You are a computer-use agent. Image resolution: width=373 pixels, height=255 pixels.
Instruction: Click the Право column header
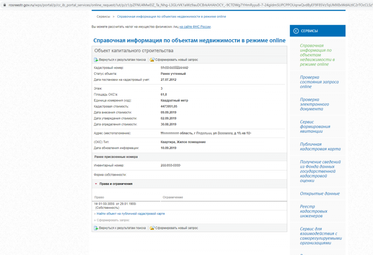point(99,198)
